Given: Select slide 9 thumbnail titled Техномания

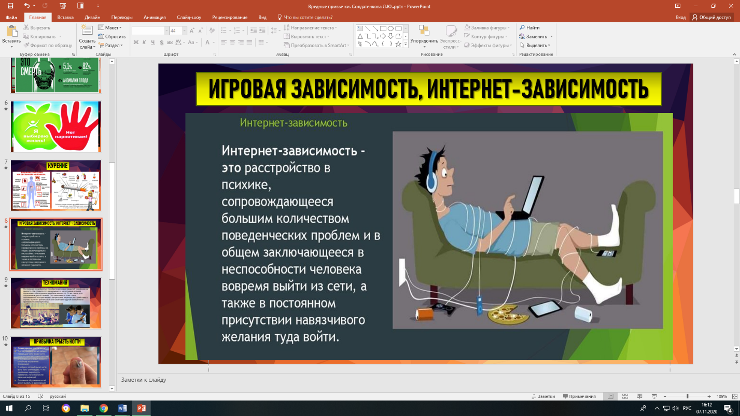Looking at the screenshot, I should [x=56, y=303].
